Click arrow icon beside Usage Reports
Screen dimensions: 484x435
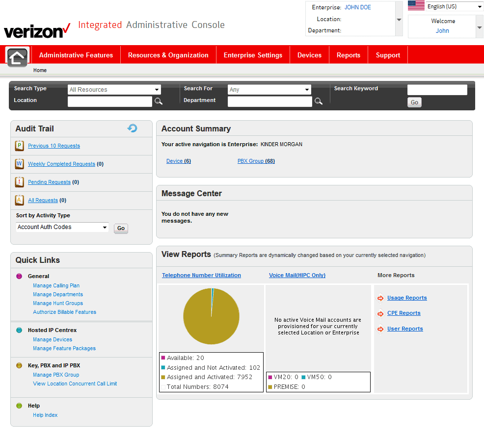[380, 298]
